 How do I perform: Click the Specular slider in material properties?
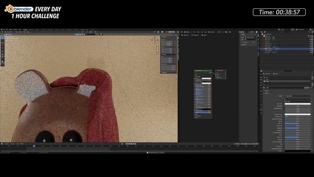(298, 123)
